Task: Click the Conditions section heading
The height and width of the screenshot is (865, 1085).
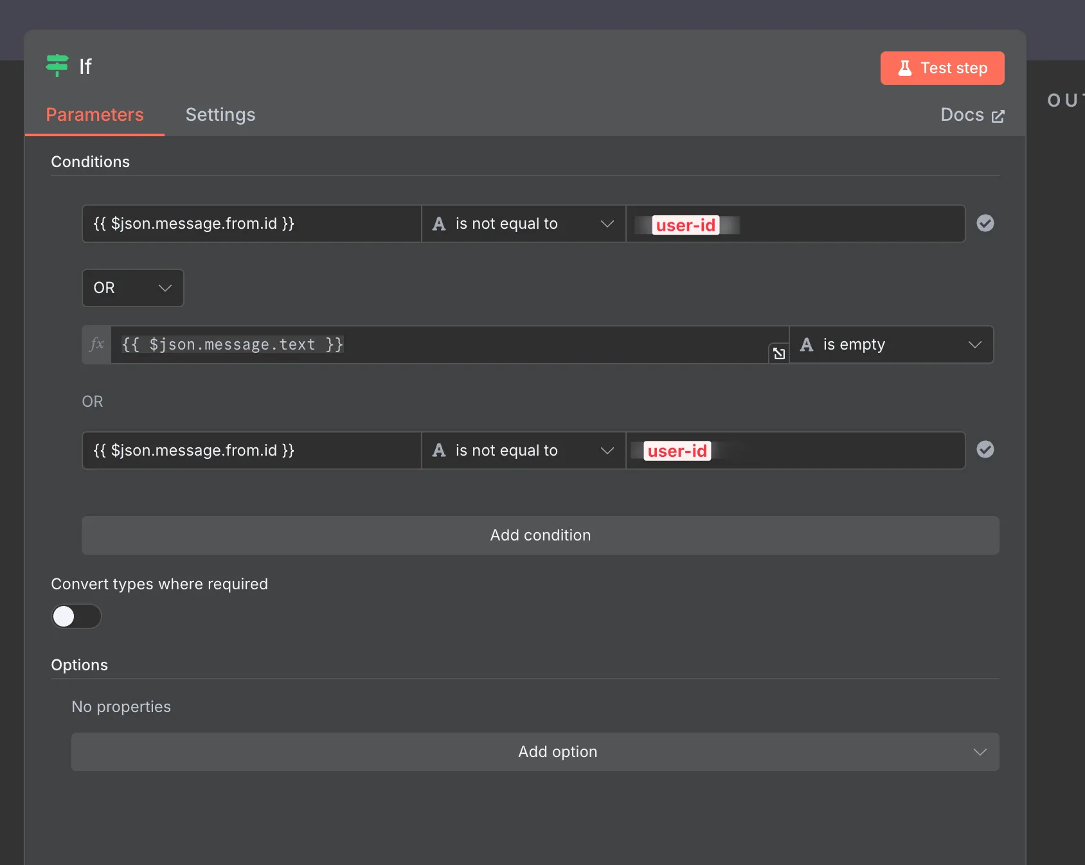Action: pos(91,162)
